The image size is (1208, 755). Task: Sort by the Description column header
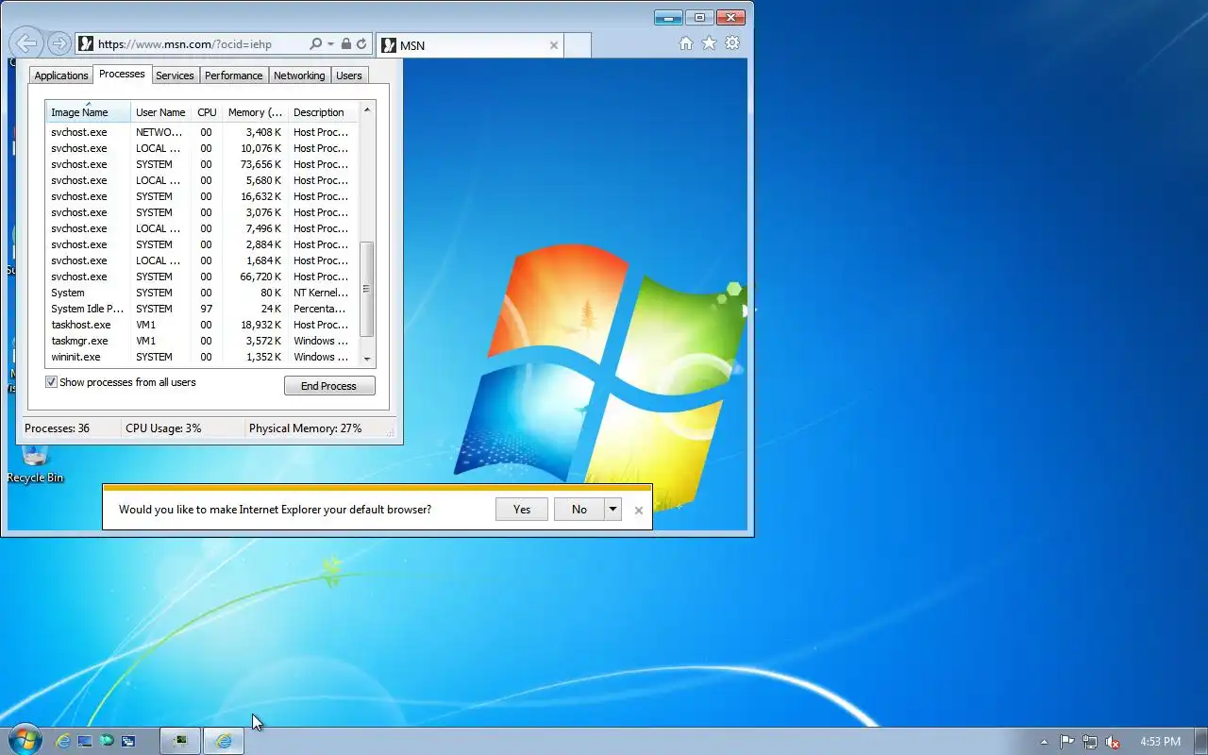click(323, 112)
